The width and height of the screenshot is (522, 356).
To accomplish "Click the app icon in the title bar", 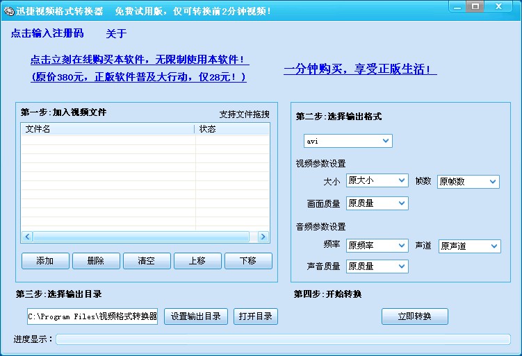I will point(9,11).
